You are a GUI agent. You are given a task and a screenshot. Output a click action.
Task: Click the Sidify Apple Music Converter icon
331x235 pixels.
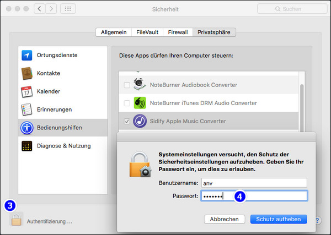click(140, 121)
